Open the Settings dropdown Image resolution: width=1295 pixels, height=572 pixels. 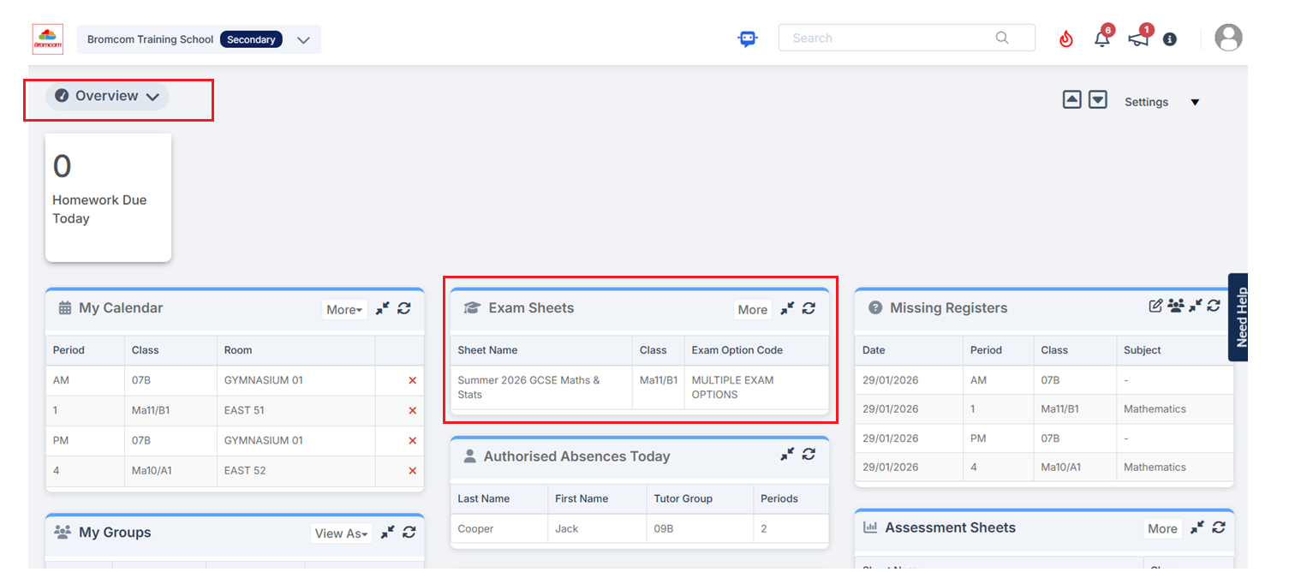click(1161, 102)
